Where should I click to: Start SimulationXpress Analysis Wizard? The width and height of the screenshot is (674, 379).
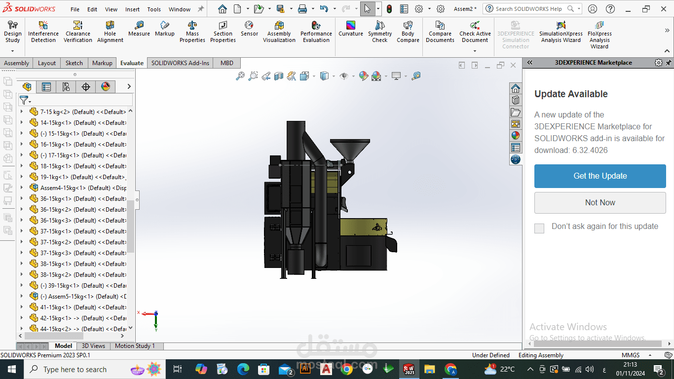[x=561, y=32]
